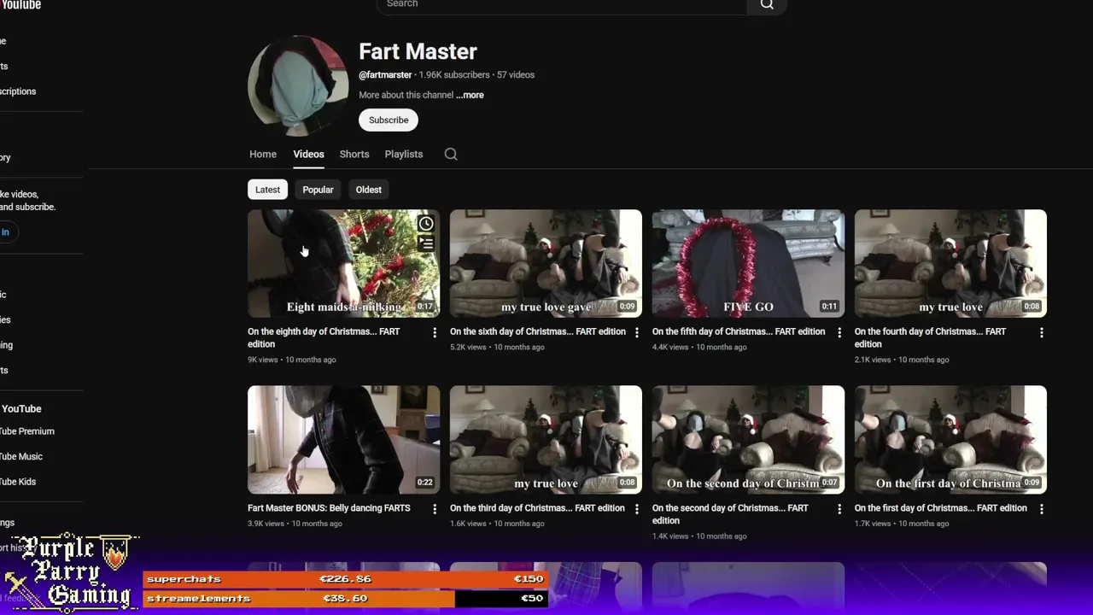The image size is (1093, 615).
Task: Click title 'On the fourth day of Christmas... FART edition'
Action: pyautogui.click(x=930, y=337)
